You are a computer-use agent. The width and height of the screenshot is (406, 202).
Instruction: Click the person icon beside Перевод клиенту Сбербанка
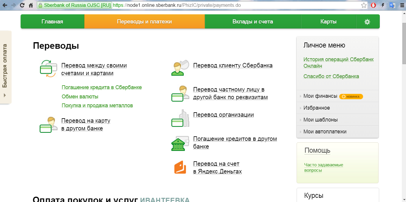(180, 68)
